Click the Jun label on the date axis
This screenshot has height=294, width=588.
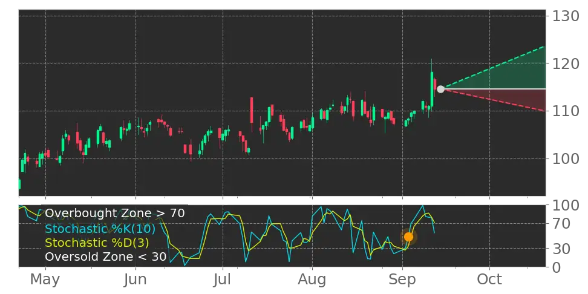pyautogui.click(x=136, y=279)
